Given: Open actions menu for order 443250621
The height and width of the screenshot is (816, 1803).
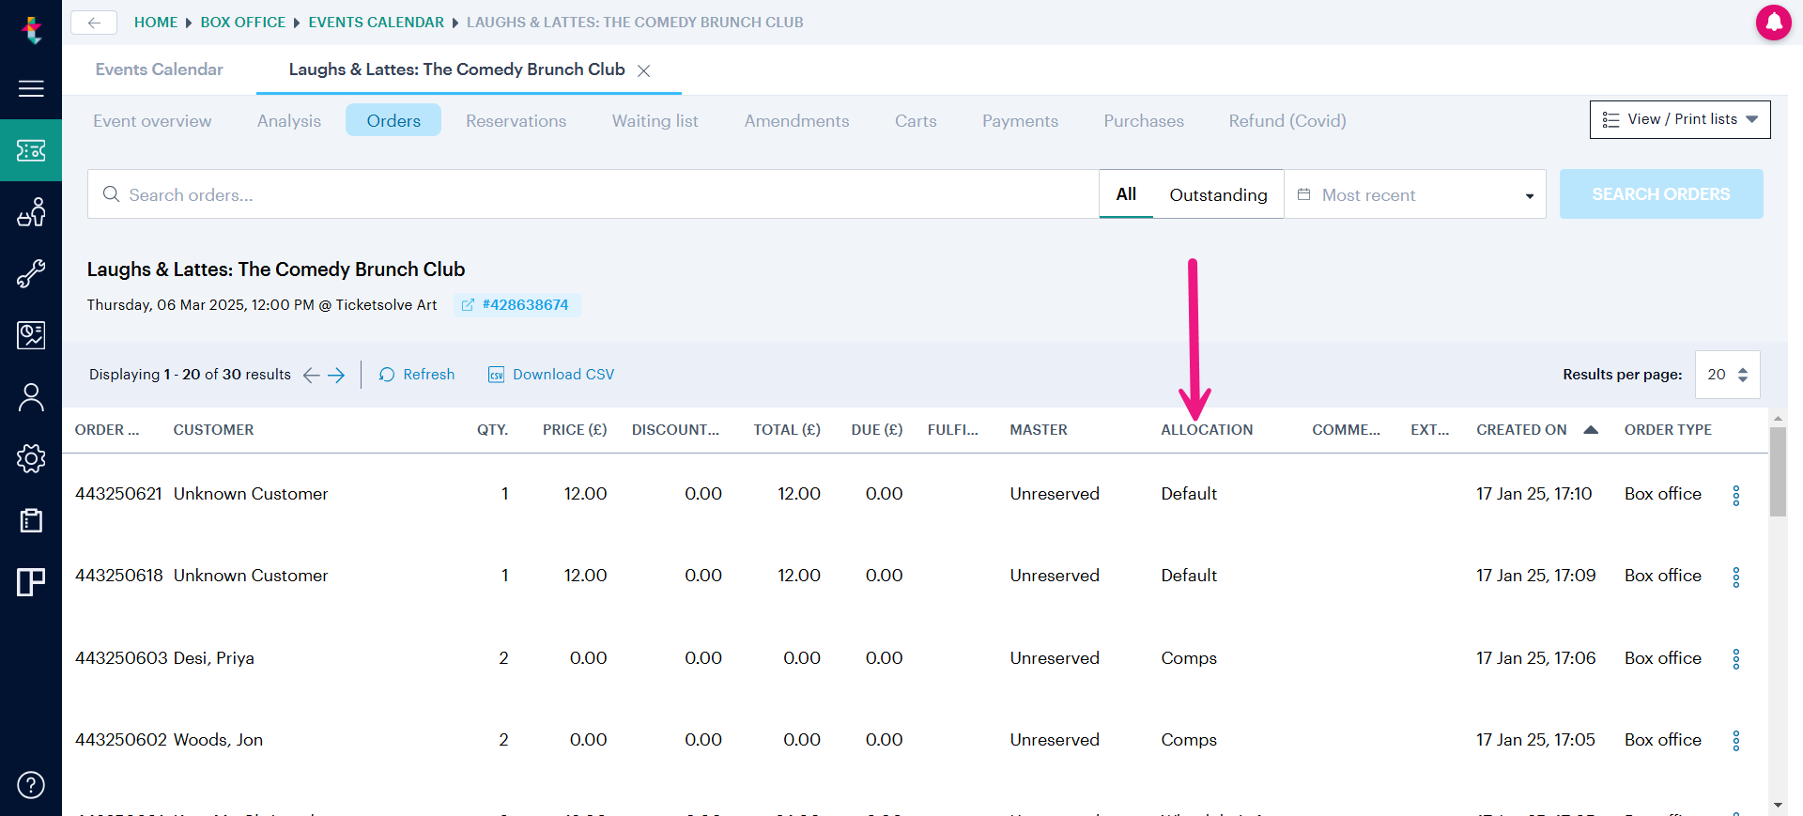Looking at the screenshot, I should point(1735,496).
